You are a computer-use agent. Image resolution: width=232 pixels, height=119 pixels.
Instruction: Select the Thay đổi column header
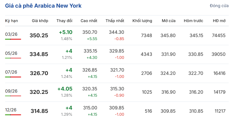pos(64,21)
